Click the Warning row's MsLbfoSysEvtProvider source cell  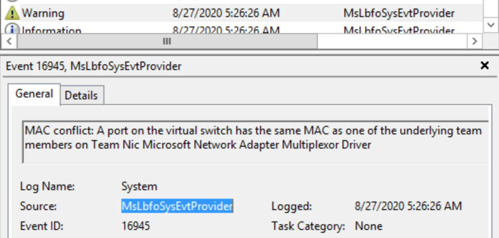point(399,13)
